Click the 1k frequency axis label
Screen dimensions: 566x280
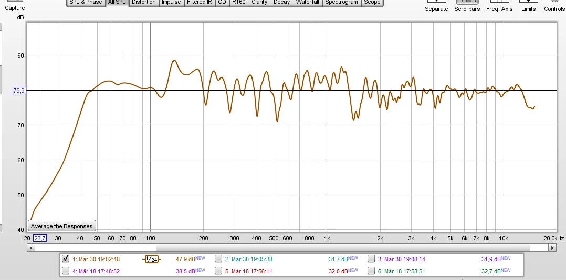pos(327,238)
